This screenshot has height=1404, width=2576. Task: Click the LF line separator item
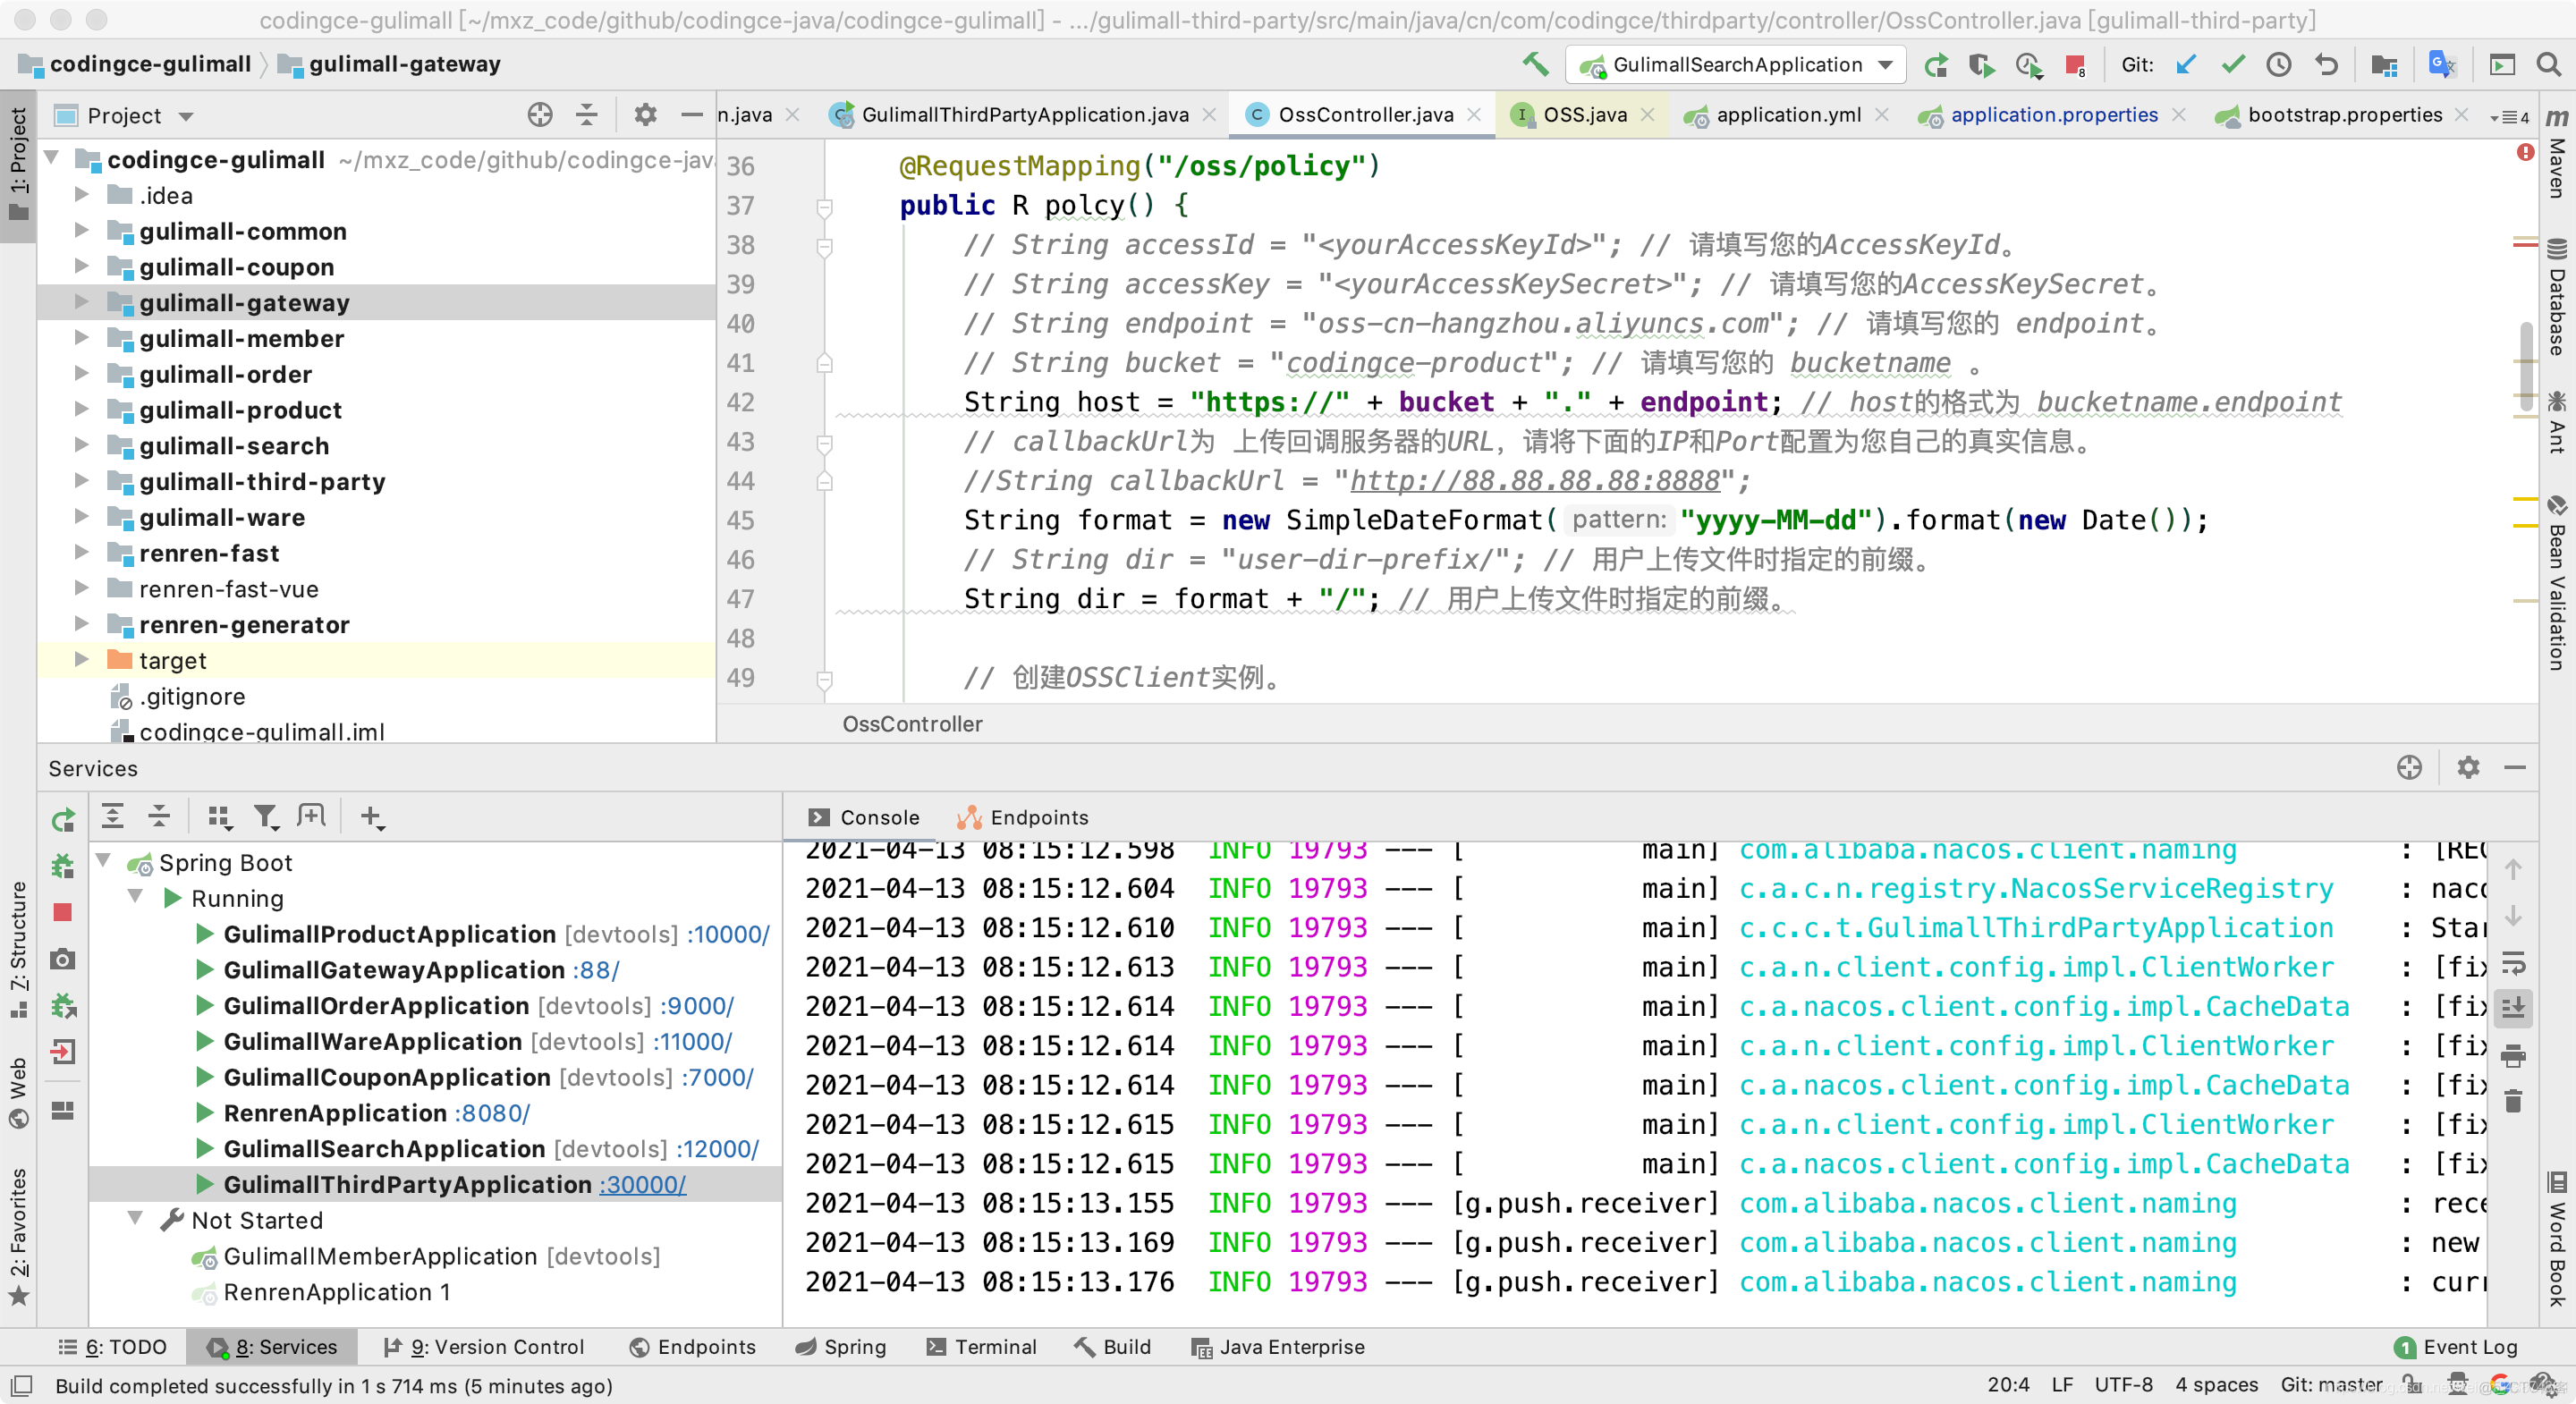[x=2062, y=1385]
